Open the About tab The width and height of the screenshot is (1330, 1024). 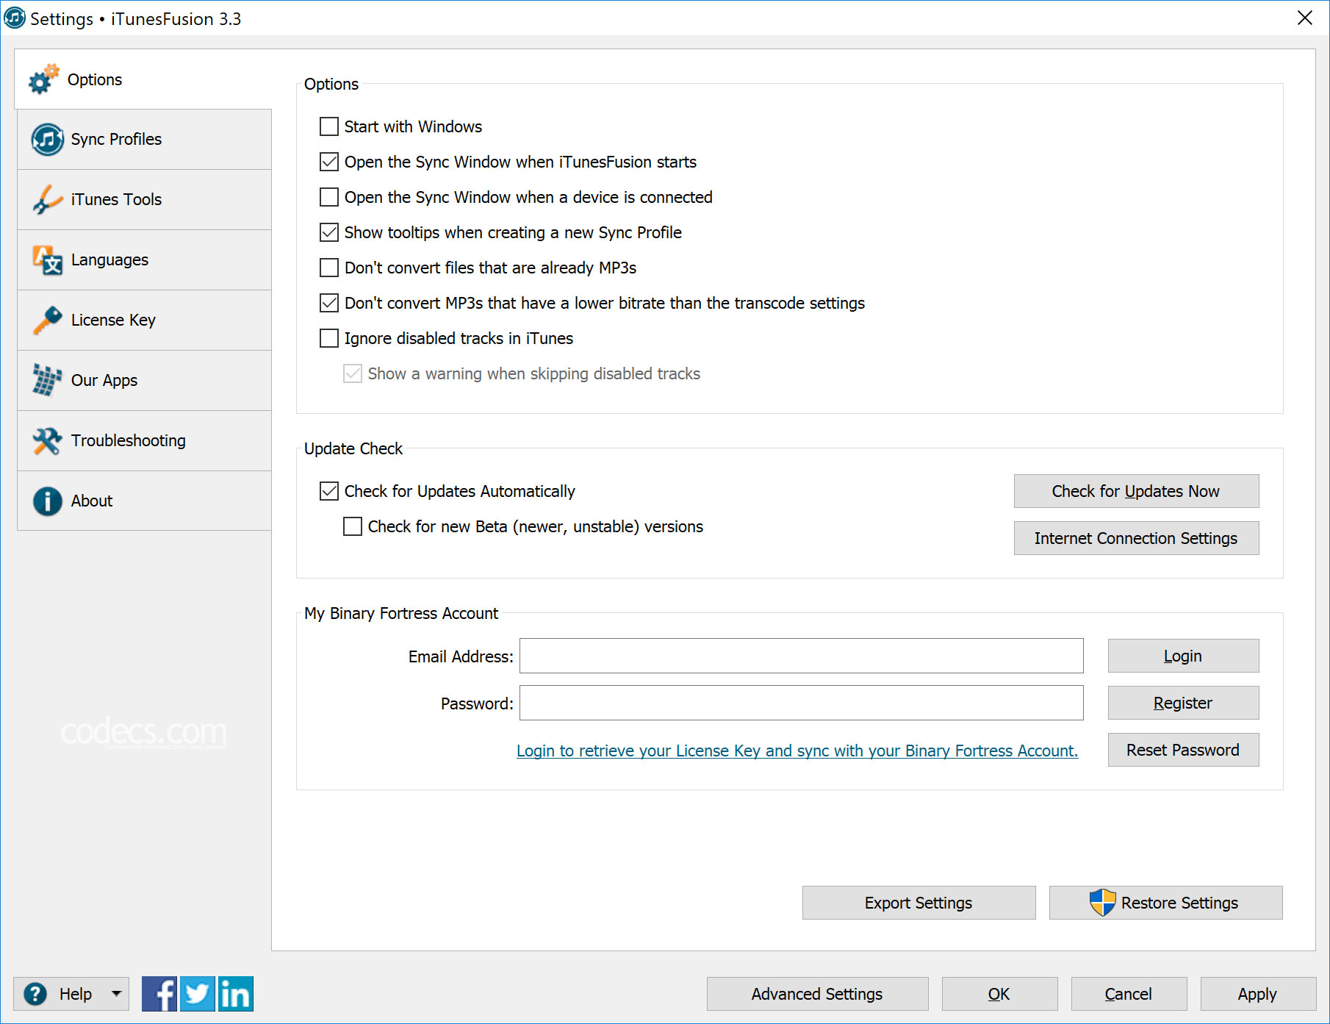[144, 501]
